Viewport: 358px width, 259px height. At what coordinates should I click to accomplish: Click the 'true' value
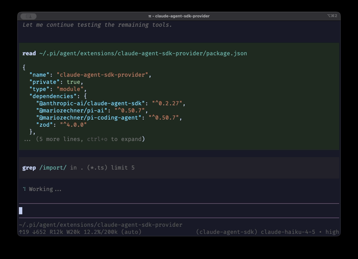(73, 82)
